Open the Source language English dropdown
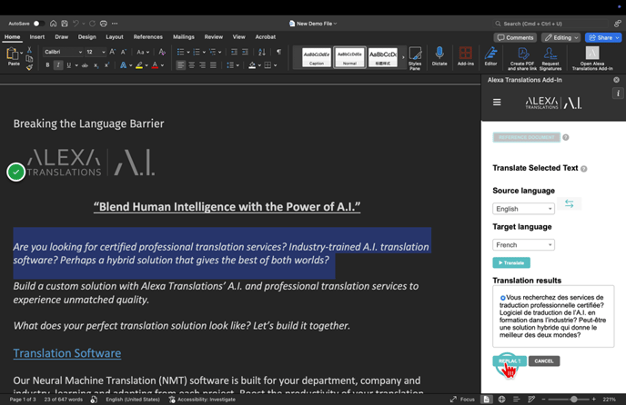This screenshot has width=626, height=405. point(523,209)
